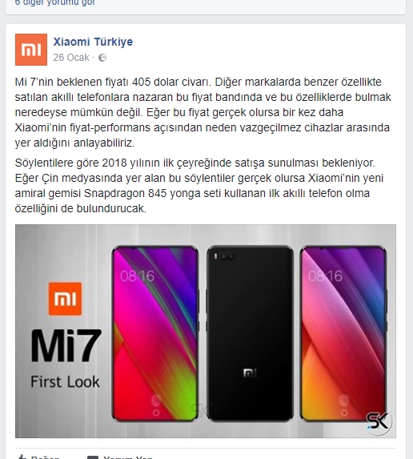This screenshot has height=459, width=413.
Task: Click the orange Mi logo in the image
Action: coord(65,299)
